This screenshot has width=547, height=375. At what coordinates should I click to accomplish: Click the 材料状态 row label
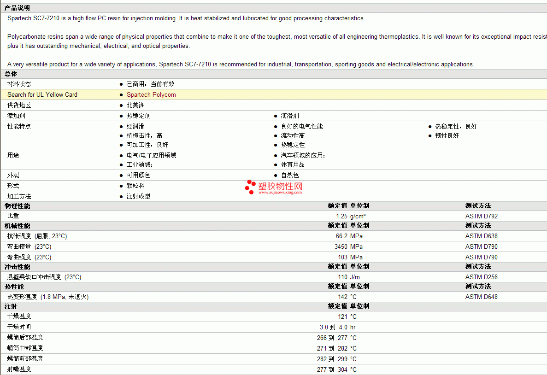point(19,84)
